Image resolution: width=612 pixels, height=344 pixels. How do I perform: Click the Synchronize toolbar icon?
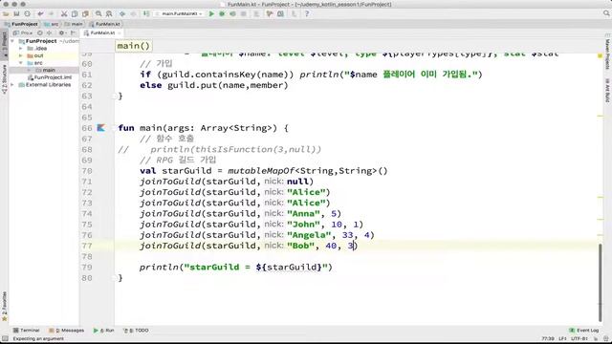pos(28,13)
